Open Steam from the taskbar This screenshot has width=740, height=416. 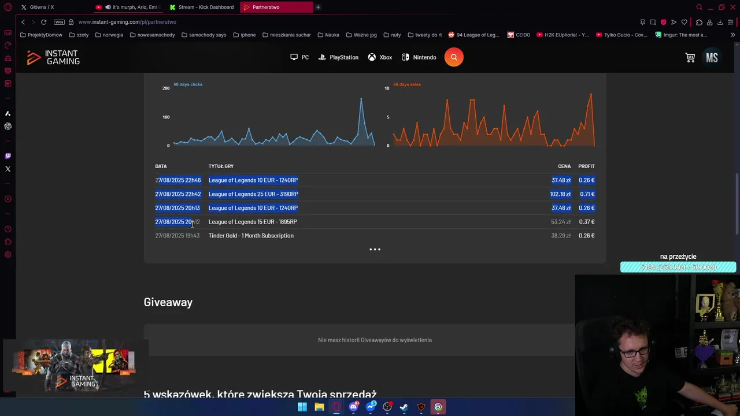[404, 407]
